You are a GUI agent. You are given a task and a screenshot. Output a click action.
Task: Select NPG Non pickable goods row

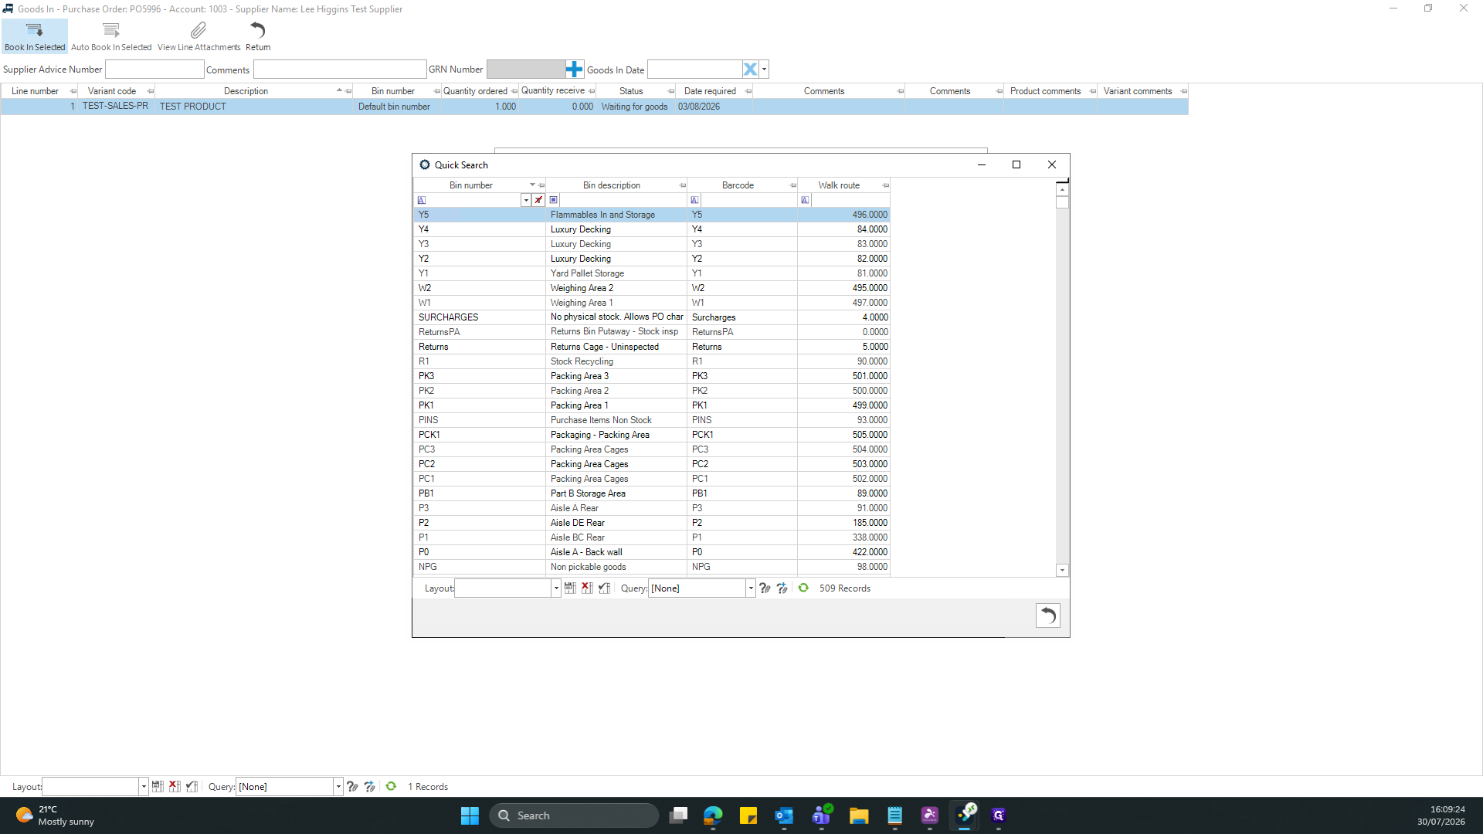652,567
